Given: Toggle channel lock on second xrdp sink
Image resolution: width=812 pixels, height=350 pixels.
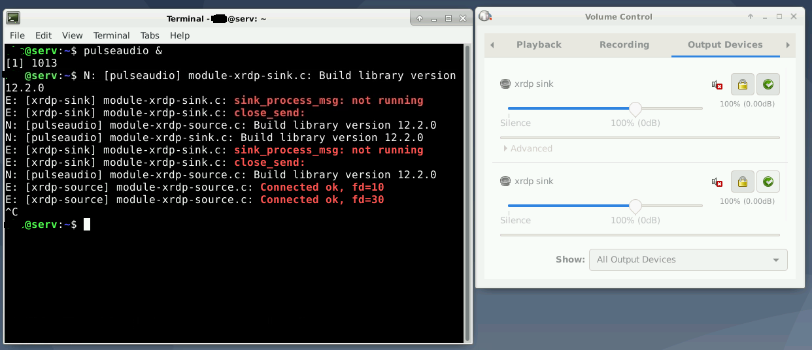Looking at the screenshot, I should click(742, 182).
